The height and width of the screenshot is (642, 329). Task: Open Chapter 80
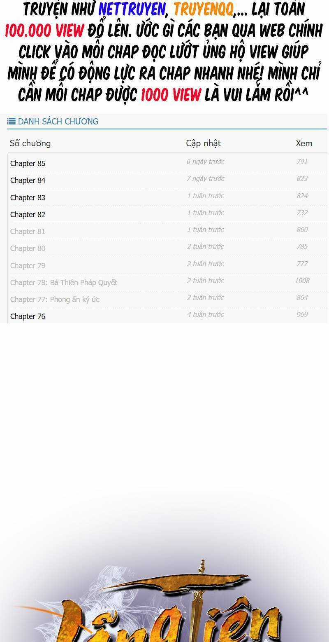28,248
